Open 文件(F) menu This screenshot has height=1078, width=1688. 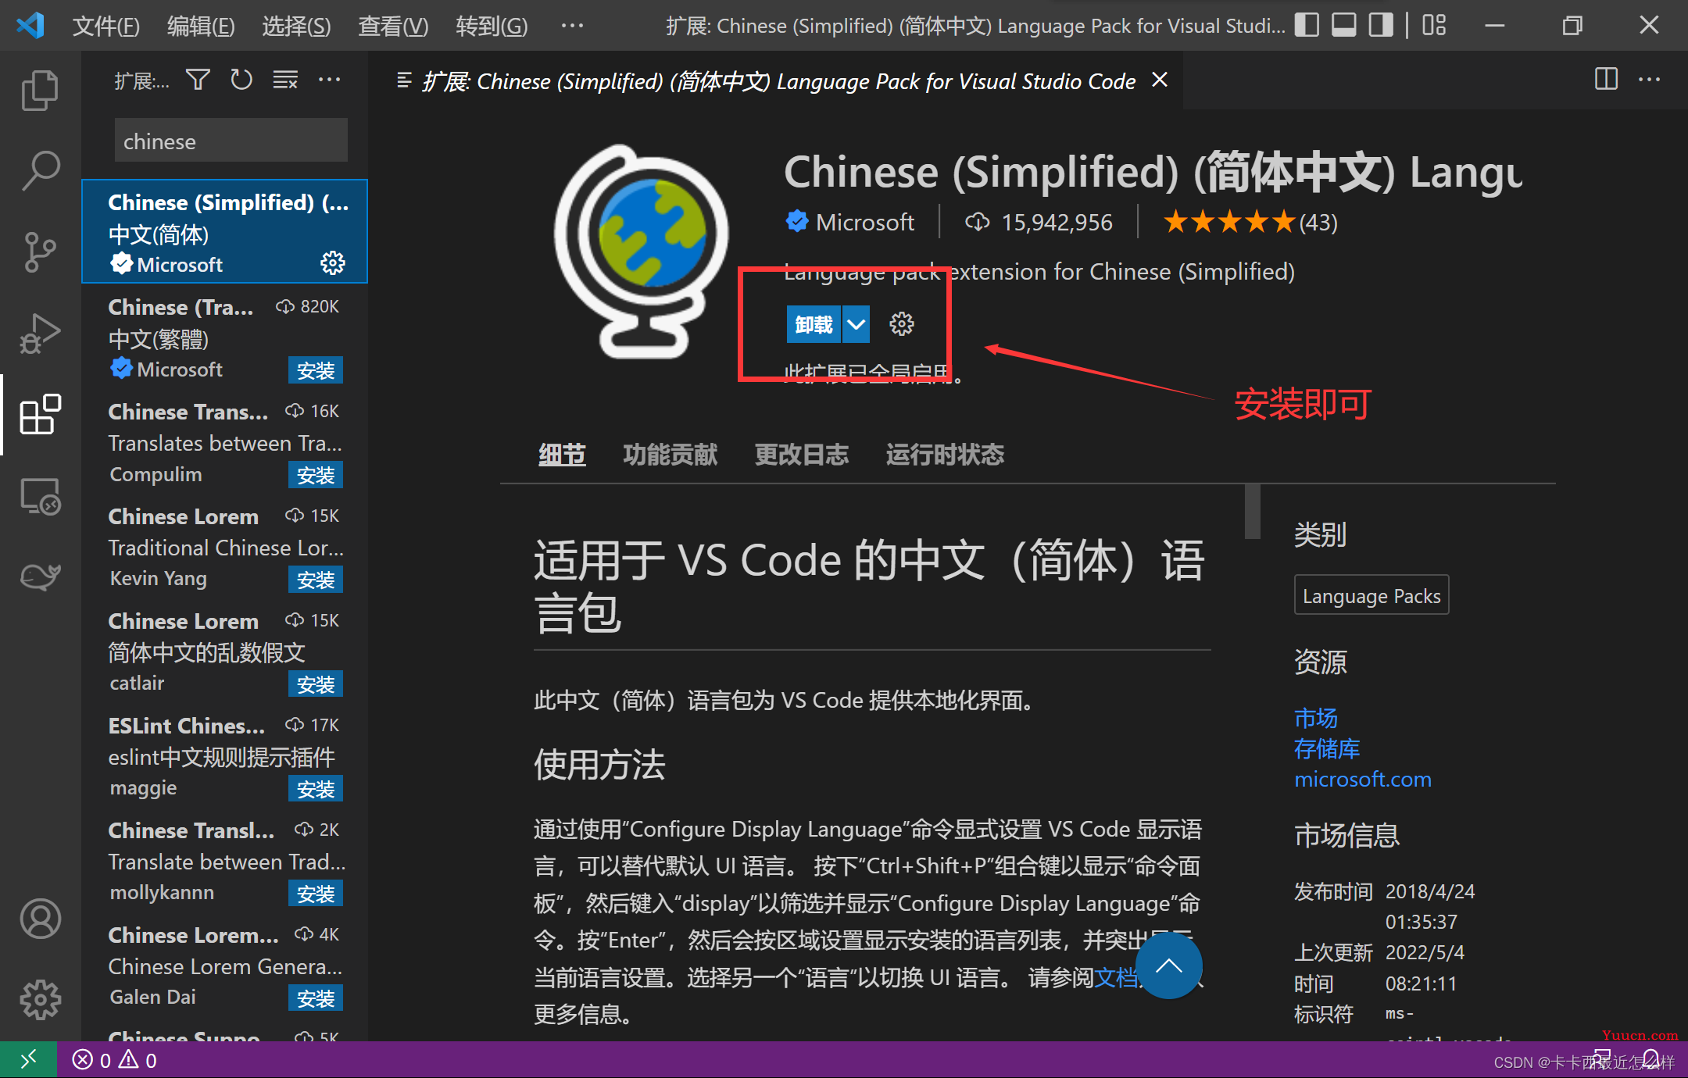click(105, 26)
